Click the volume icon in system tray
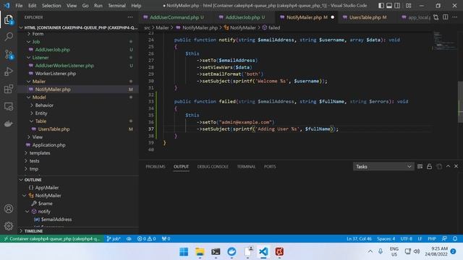 click(x=417, y=251)
